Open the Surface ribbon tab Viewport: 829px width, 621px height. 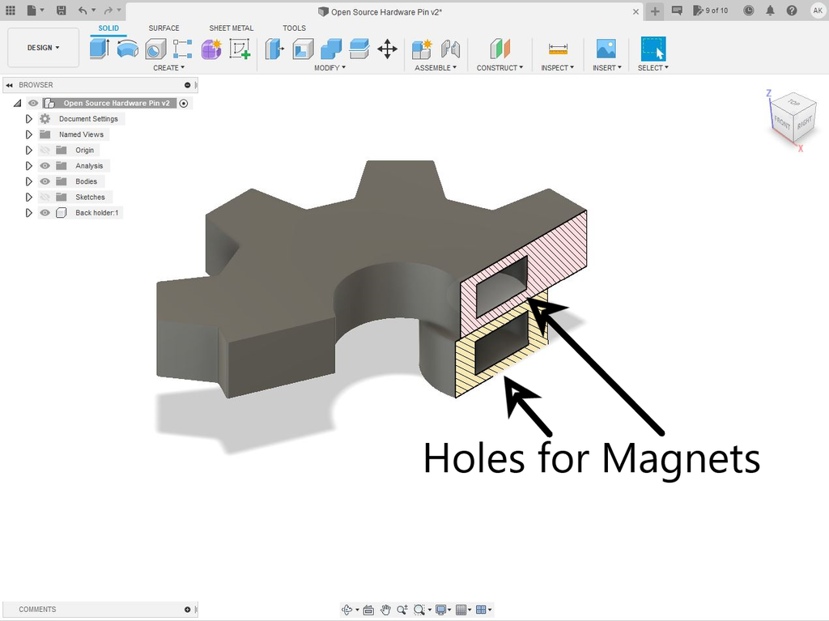click(164, 28)
